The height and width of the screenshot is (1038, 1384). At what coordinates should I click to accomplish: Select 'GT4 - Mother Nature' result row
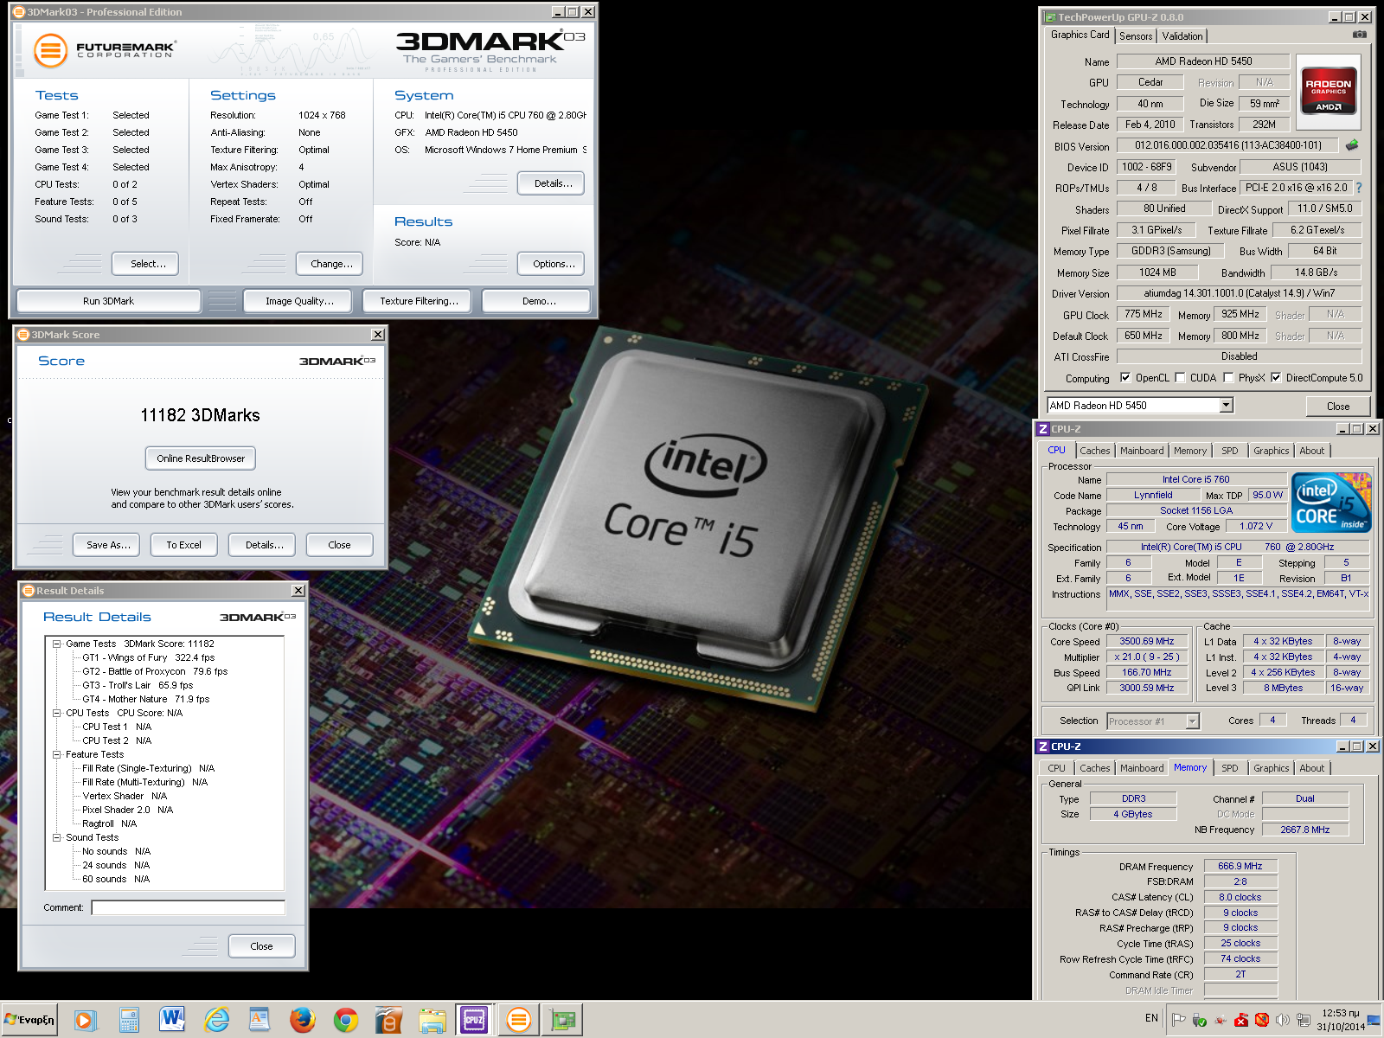coord(145,699)
